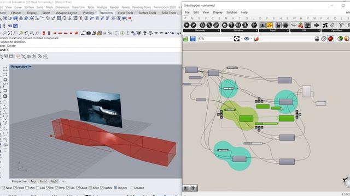Select the green preview-selected-only icon in Grasshopper
This screenshot has height=196, width=350.
(340, 39)
